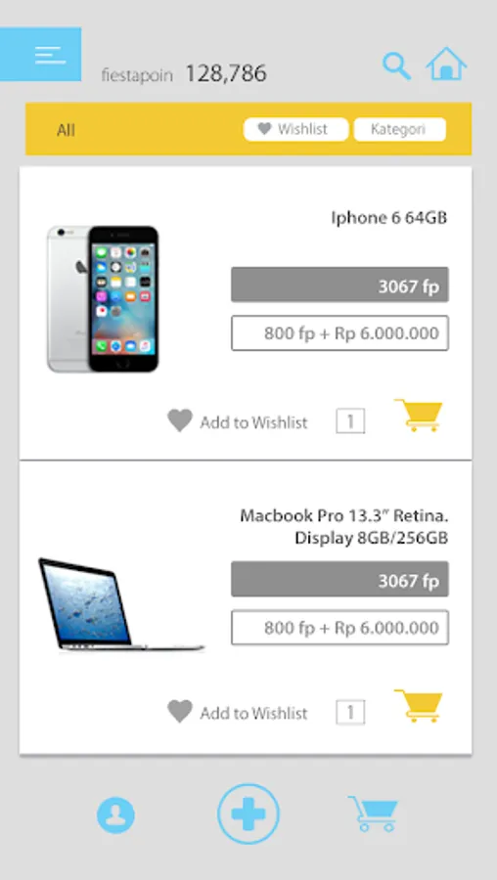View the Macbook Pro product image
Viewport: 497px width, 880px height.
pyautogui.click(x=120, y=605)
